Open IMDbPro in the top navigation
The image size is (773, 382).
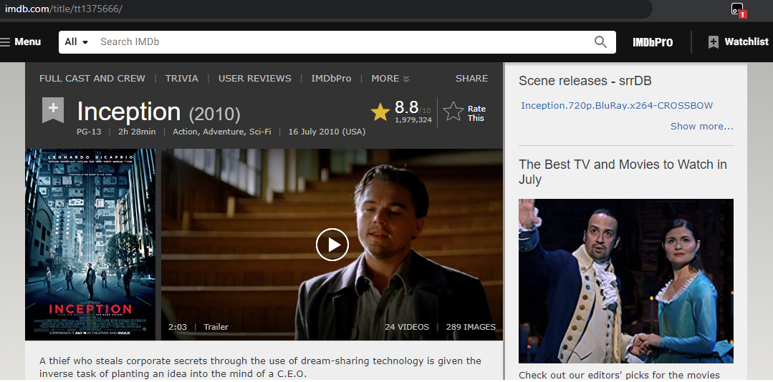point(653,42)
